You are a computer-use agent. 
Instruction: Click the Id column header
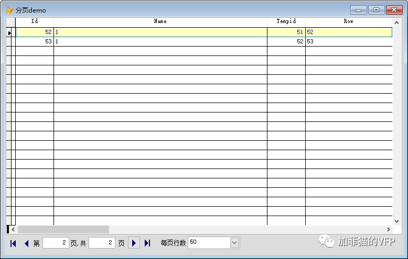35,21
